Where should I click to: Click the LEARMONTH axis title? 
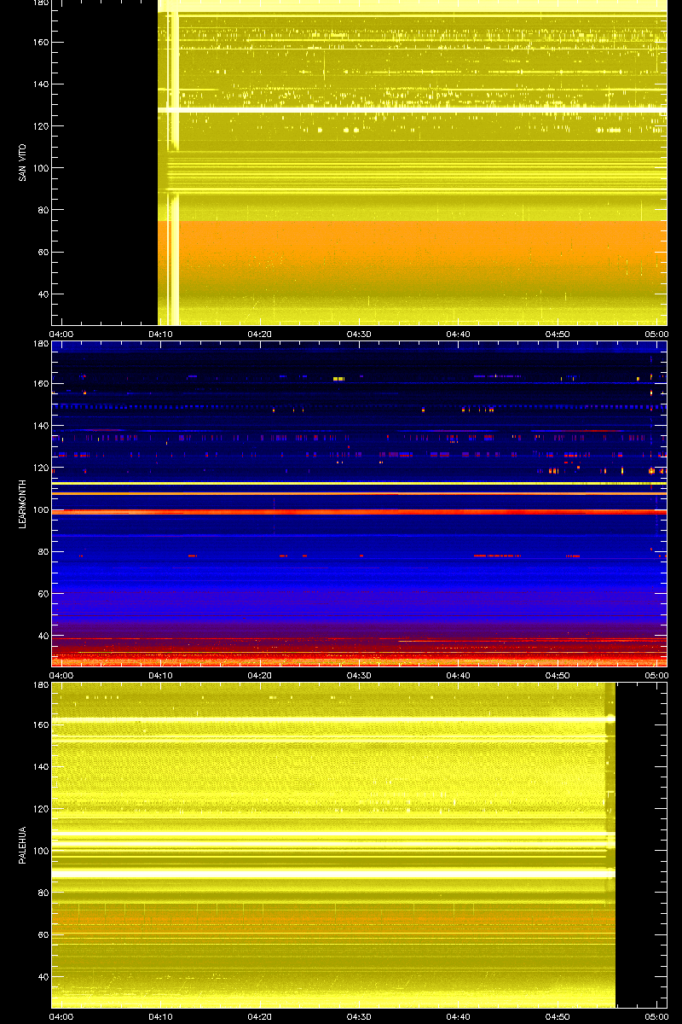[23, 503]
